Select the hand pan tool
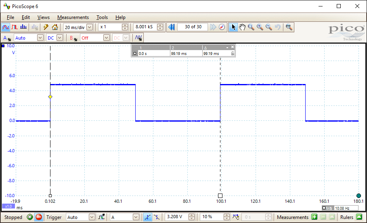 click(242, 27)
